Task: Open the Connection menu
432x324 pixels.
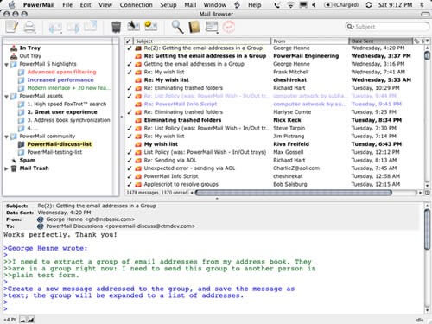Action: pyautogui.click(x=136, y=5)
